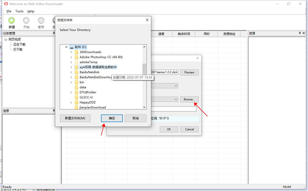This screenshot has width=308, height=191.
Task: Select the 网页视频 tree label
Action: (x=14, y=40)
